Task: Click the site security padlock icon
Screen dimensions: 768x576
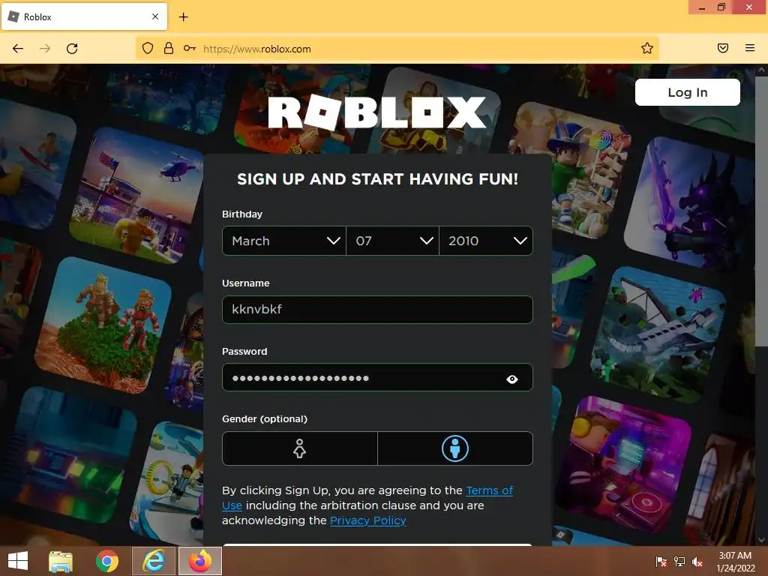Action: click(x=169, y=48)
